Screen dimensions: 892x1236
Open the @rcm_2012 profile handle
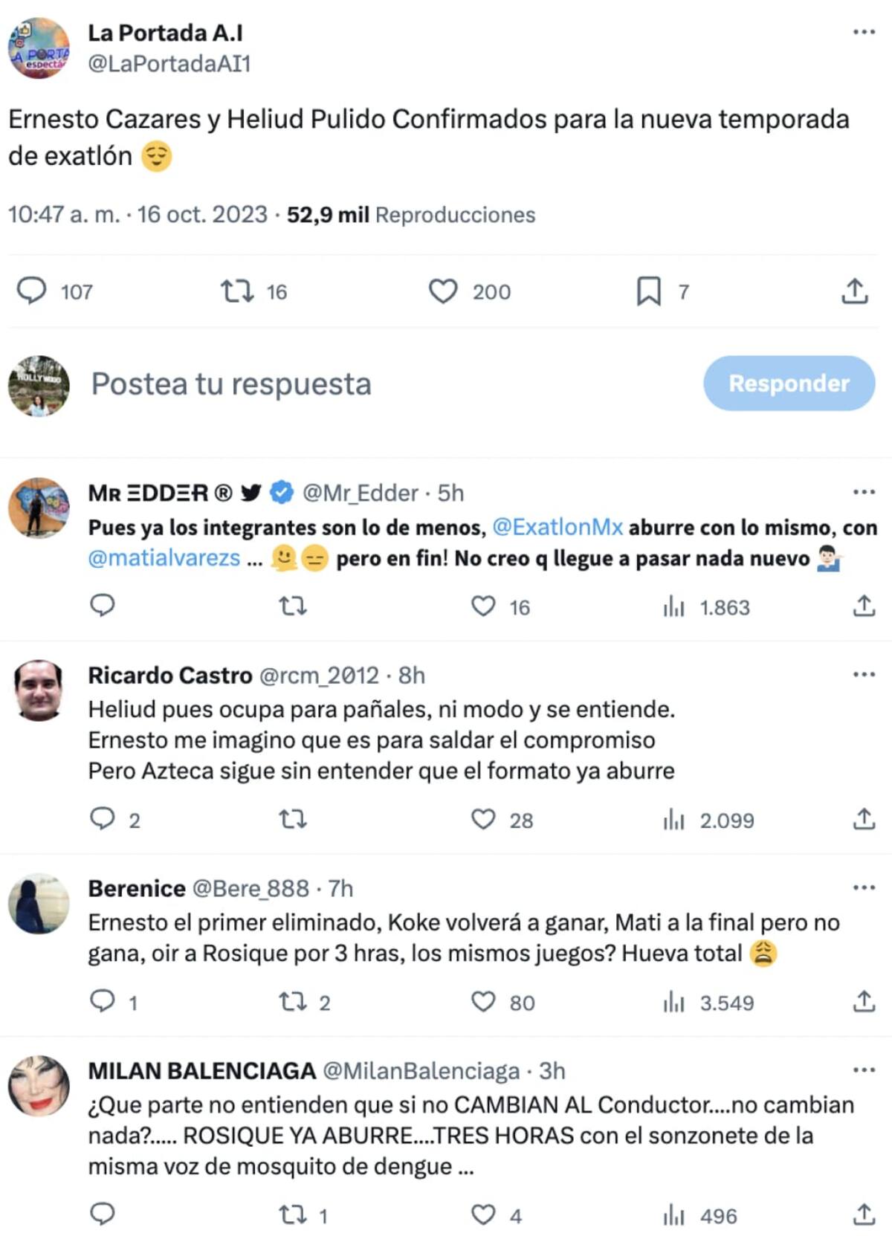[319, 675]
